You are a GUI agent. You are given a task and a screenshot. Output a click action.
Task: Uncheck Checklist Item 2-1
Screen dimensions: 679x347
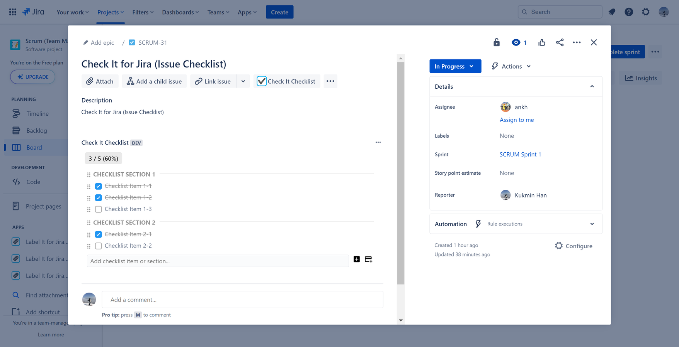[x=99, y=234]
